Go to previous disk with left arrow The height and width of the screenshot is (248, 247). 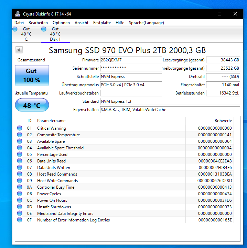[19, 50]
